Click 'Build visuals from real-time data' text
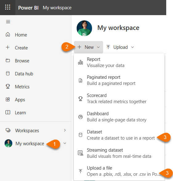The image size is (173, 181). coord(119,156)
